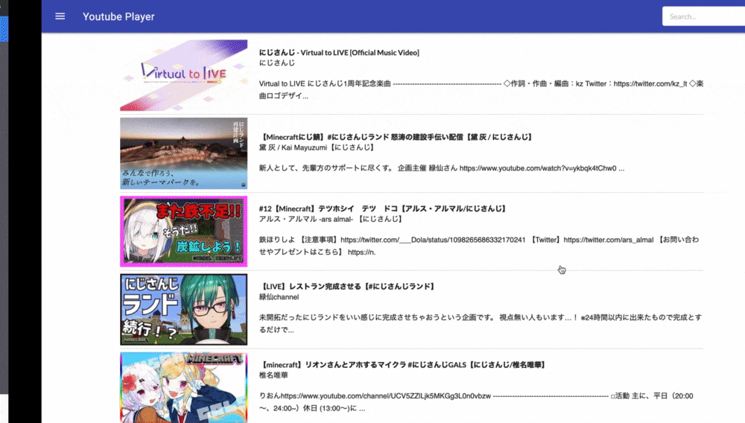Open the にじさんじランド続行 thumbnail
Image resolution: width=745 pixels, height=423 pixels.
183,310
